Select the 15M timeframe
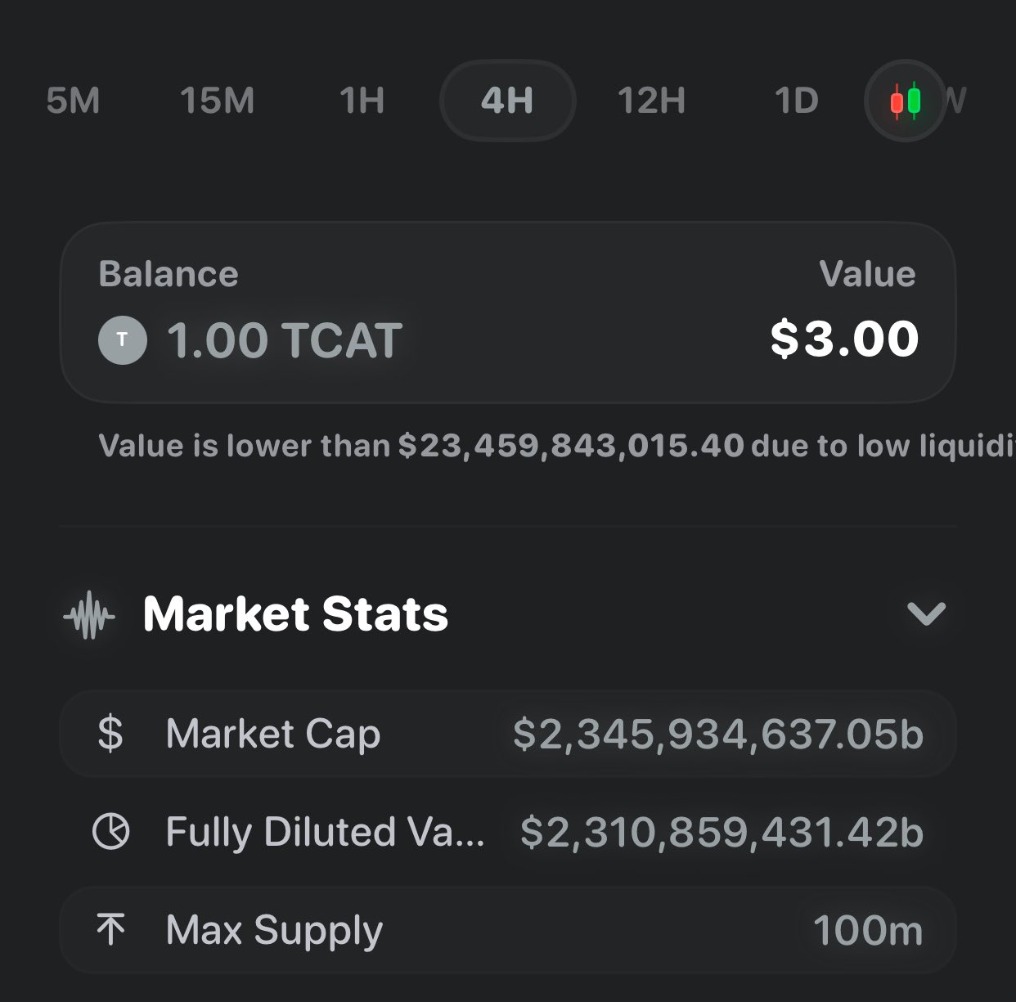Screen dimensions: 1016x1002 pyautogui.click(x=217, y=101)
